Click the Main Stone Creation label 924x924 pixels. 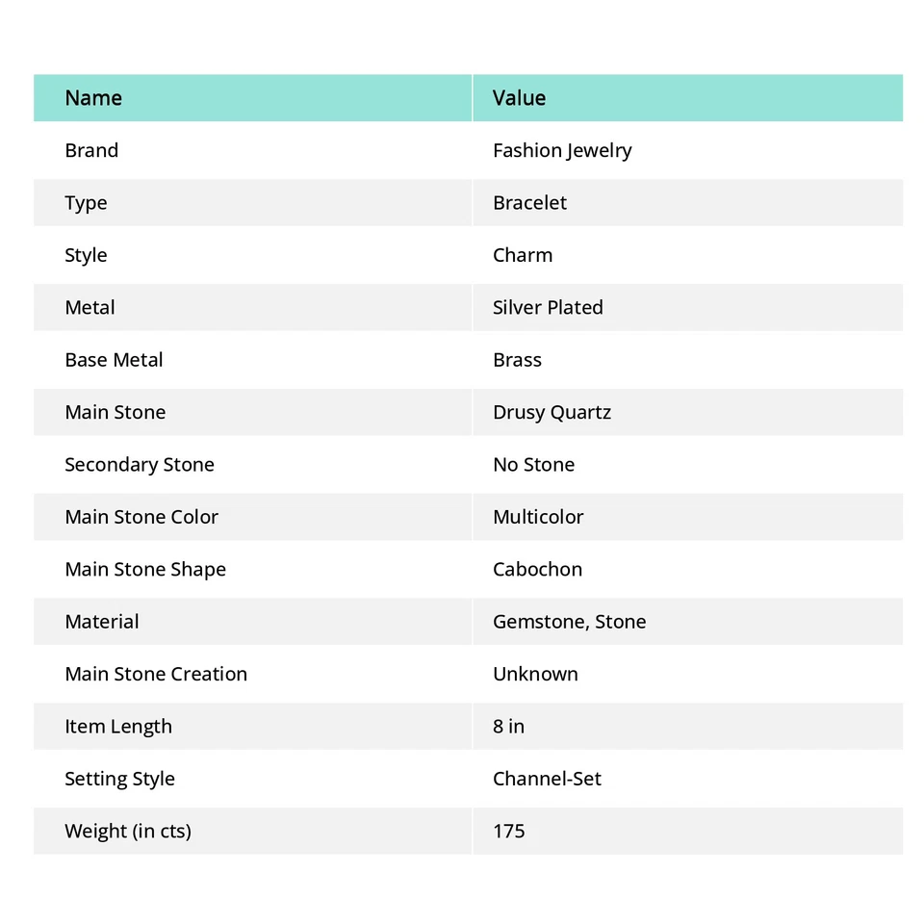(156, 674)
